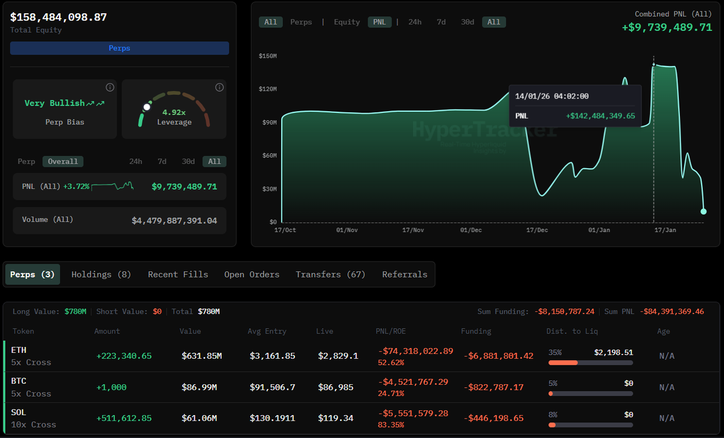Viewport: 724px width, 438px height.
Task: Switch to the Transfers (67) tab
Action: [331, 274]
